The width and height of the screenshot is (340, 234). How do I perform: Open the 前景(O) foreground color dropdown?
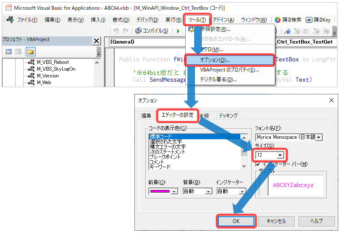click(x=174, y=191)
